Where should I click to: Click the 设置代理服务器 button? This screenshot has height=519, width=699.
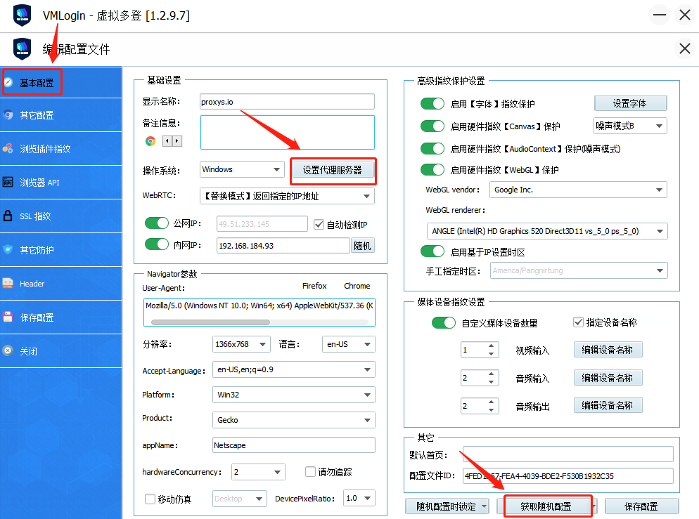tap(333, 170)
